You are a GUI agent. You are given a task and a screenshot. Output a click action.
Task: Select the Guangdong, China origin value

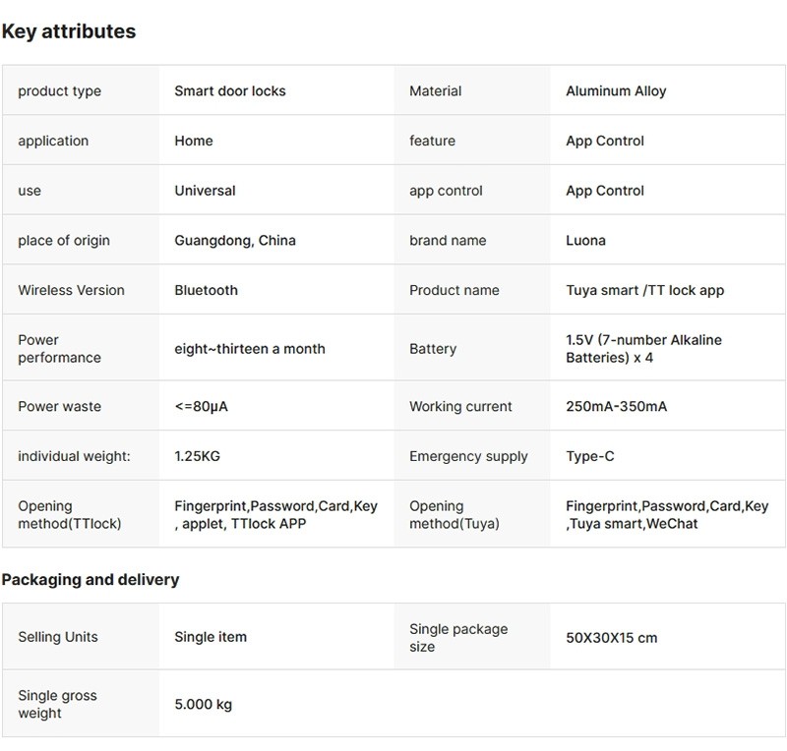235,240
